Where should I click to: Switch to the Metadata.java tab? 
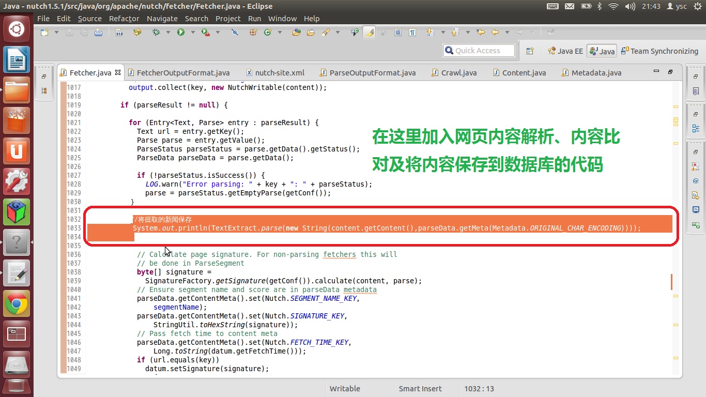pos(591,72)
